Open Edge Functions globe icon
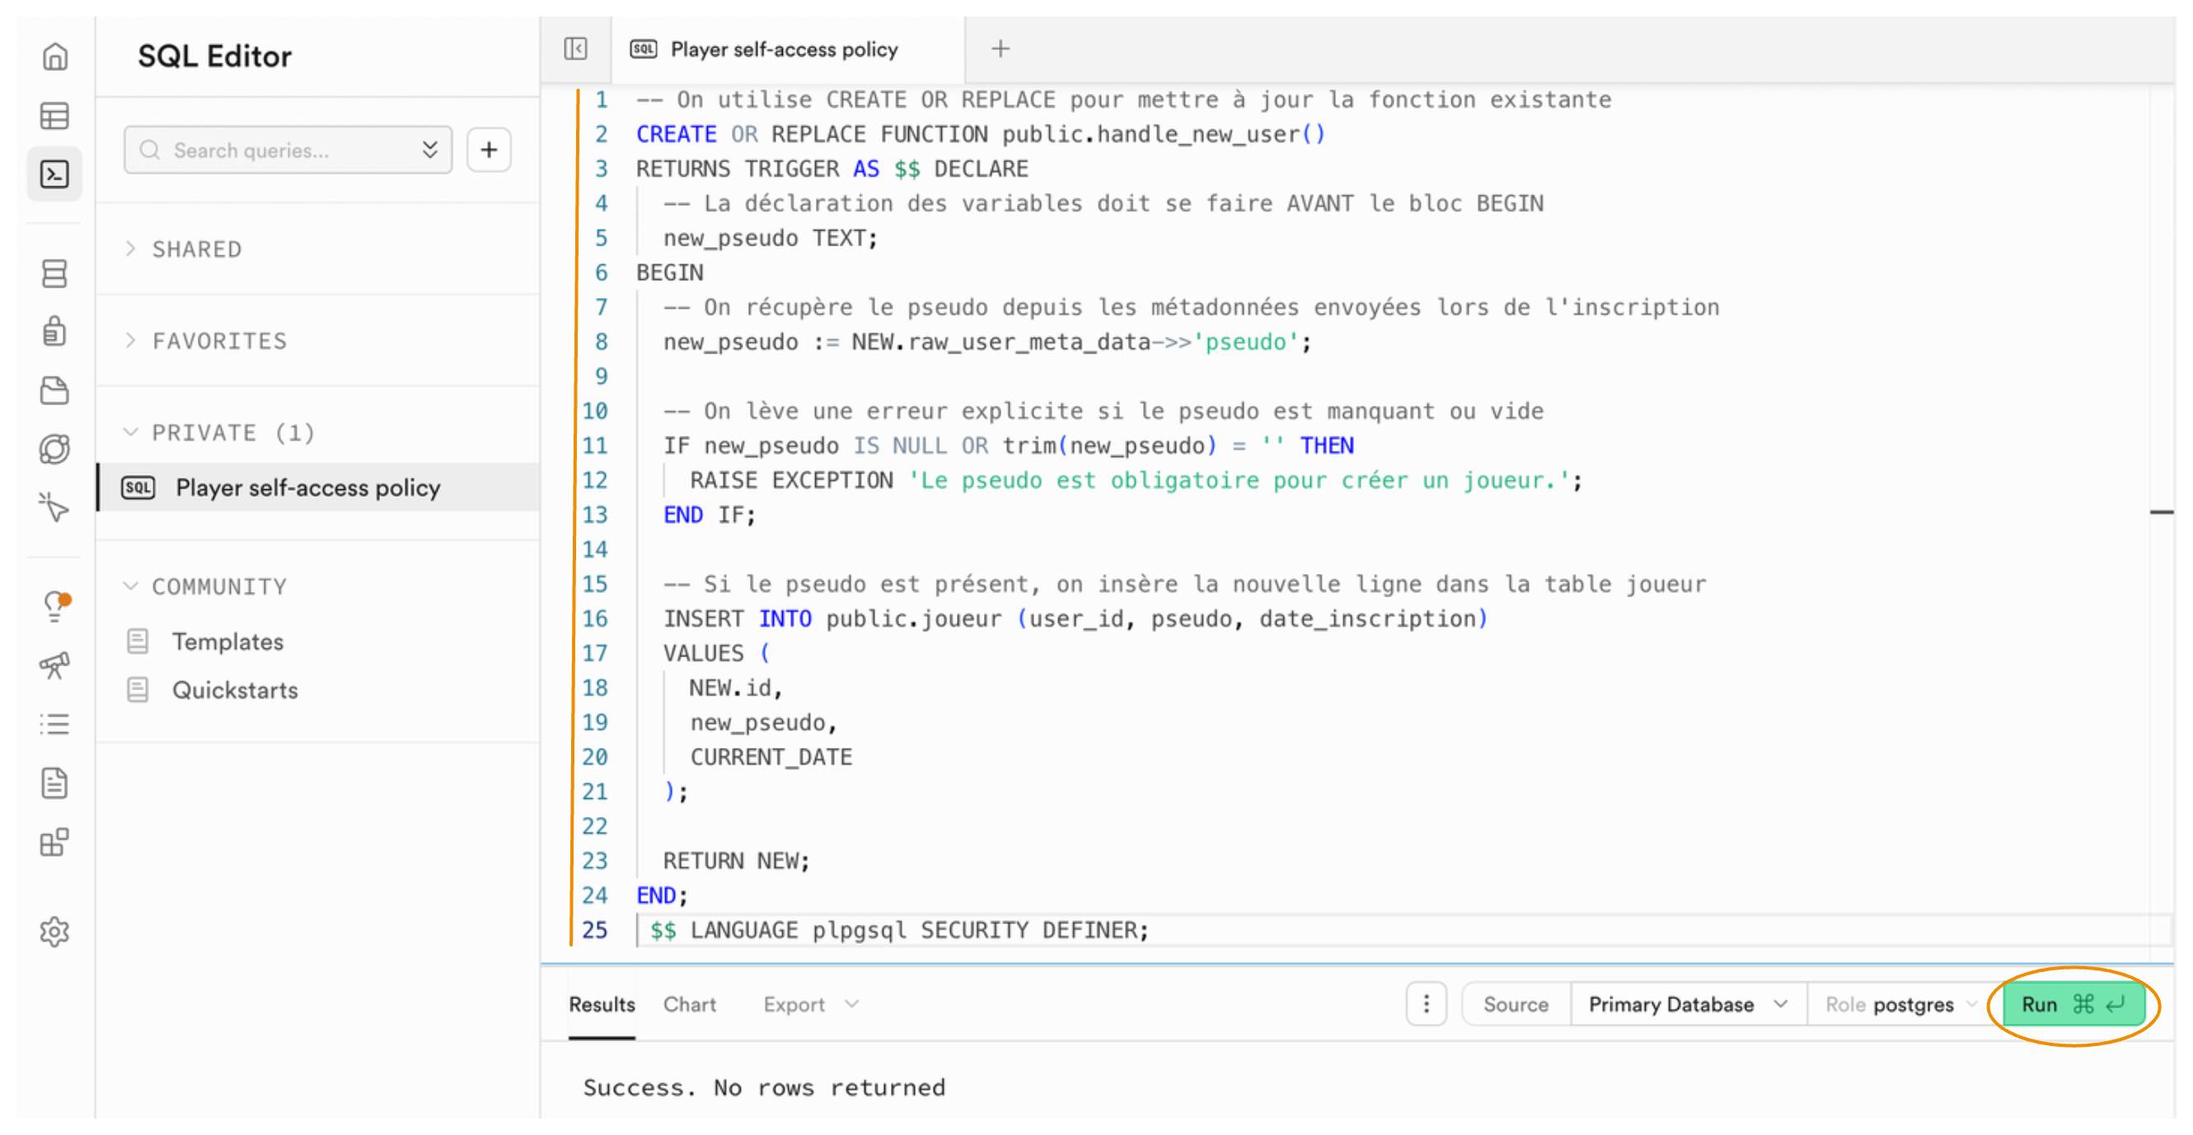The height and width of the screenshot is (1135, 2193). pyautogui.click(x=55, y=448)
